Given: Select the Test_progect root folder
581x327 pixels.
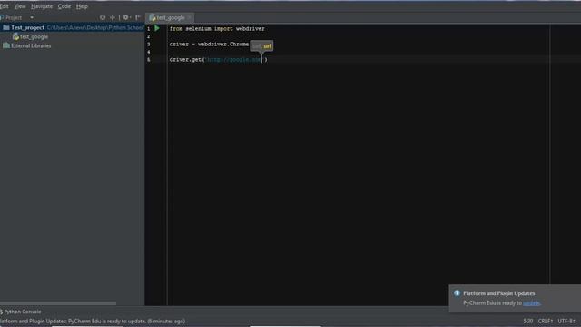Looking at the screenshot, I should tap(73, 27).
